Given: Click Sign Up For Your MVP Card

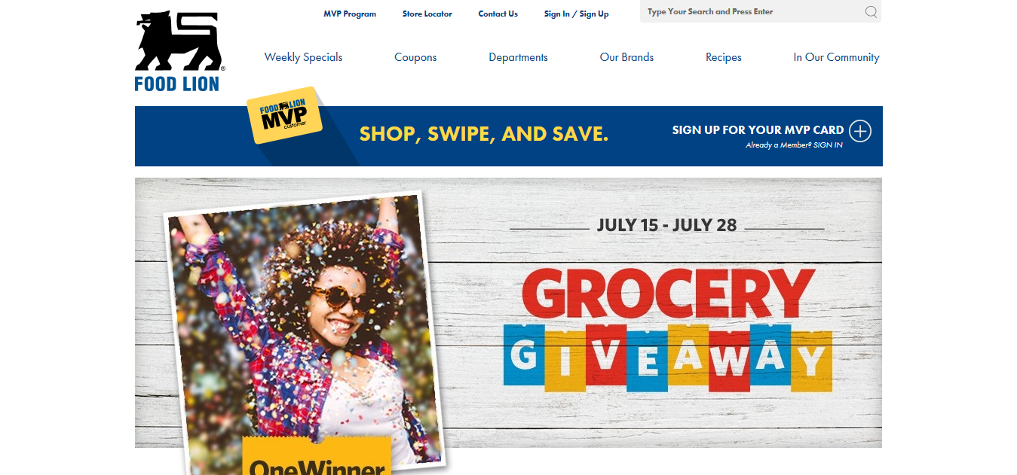Looking at the screenshot, I should coord(758,129).
